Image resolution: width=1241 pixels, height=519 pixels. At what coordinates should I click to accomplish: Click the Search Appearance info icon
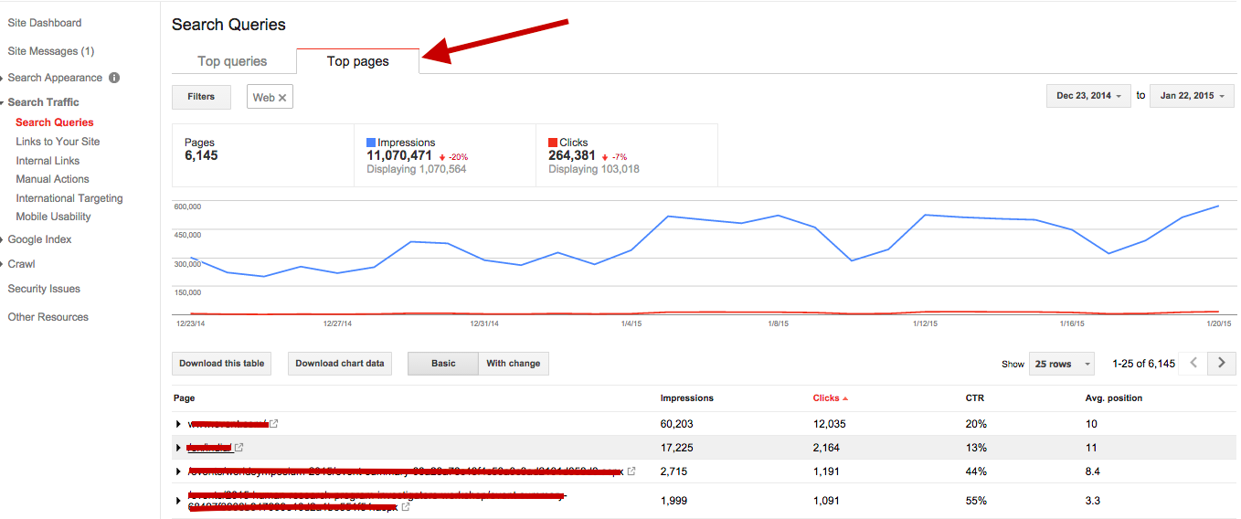(114, 78)
